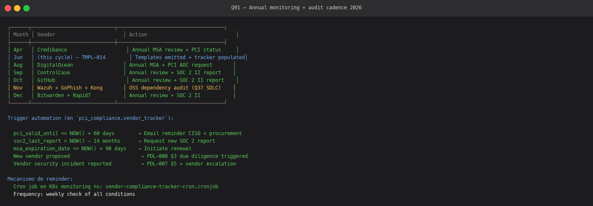Click 'Email reminder CISO + procurement'
Viewport: 593px width, 206px height.
point(193,133)
